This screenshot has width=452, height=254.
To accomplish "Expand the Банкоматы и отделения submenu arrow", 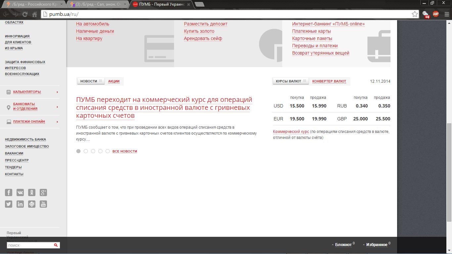I will click(x=57, y=107).
